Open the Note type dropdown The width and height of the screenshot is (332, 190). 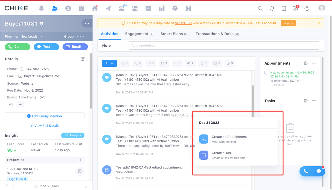tap(113, 45)
